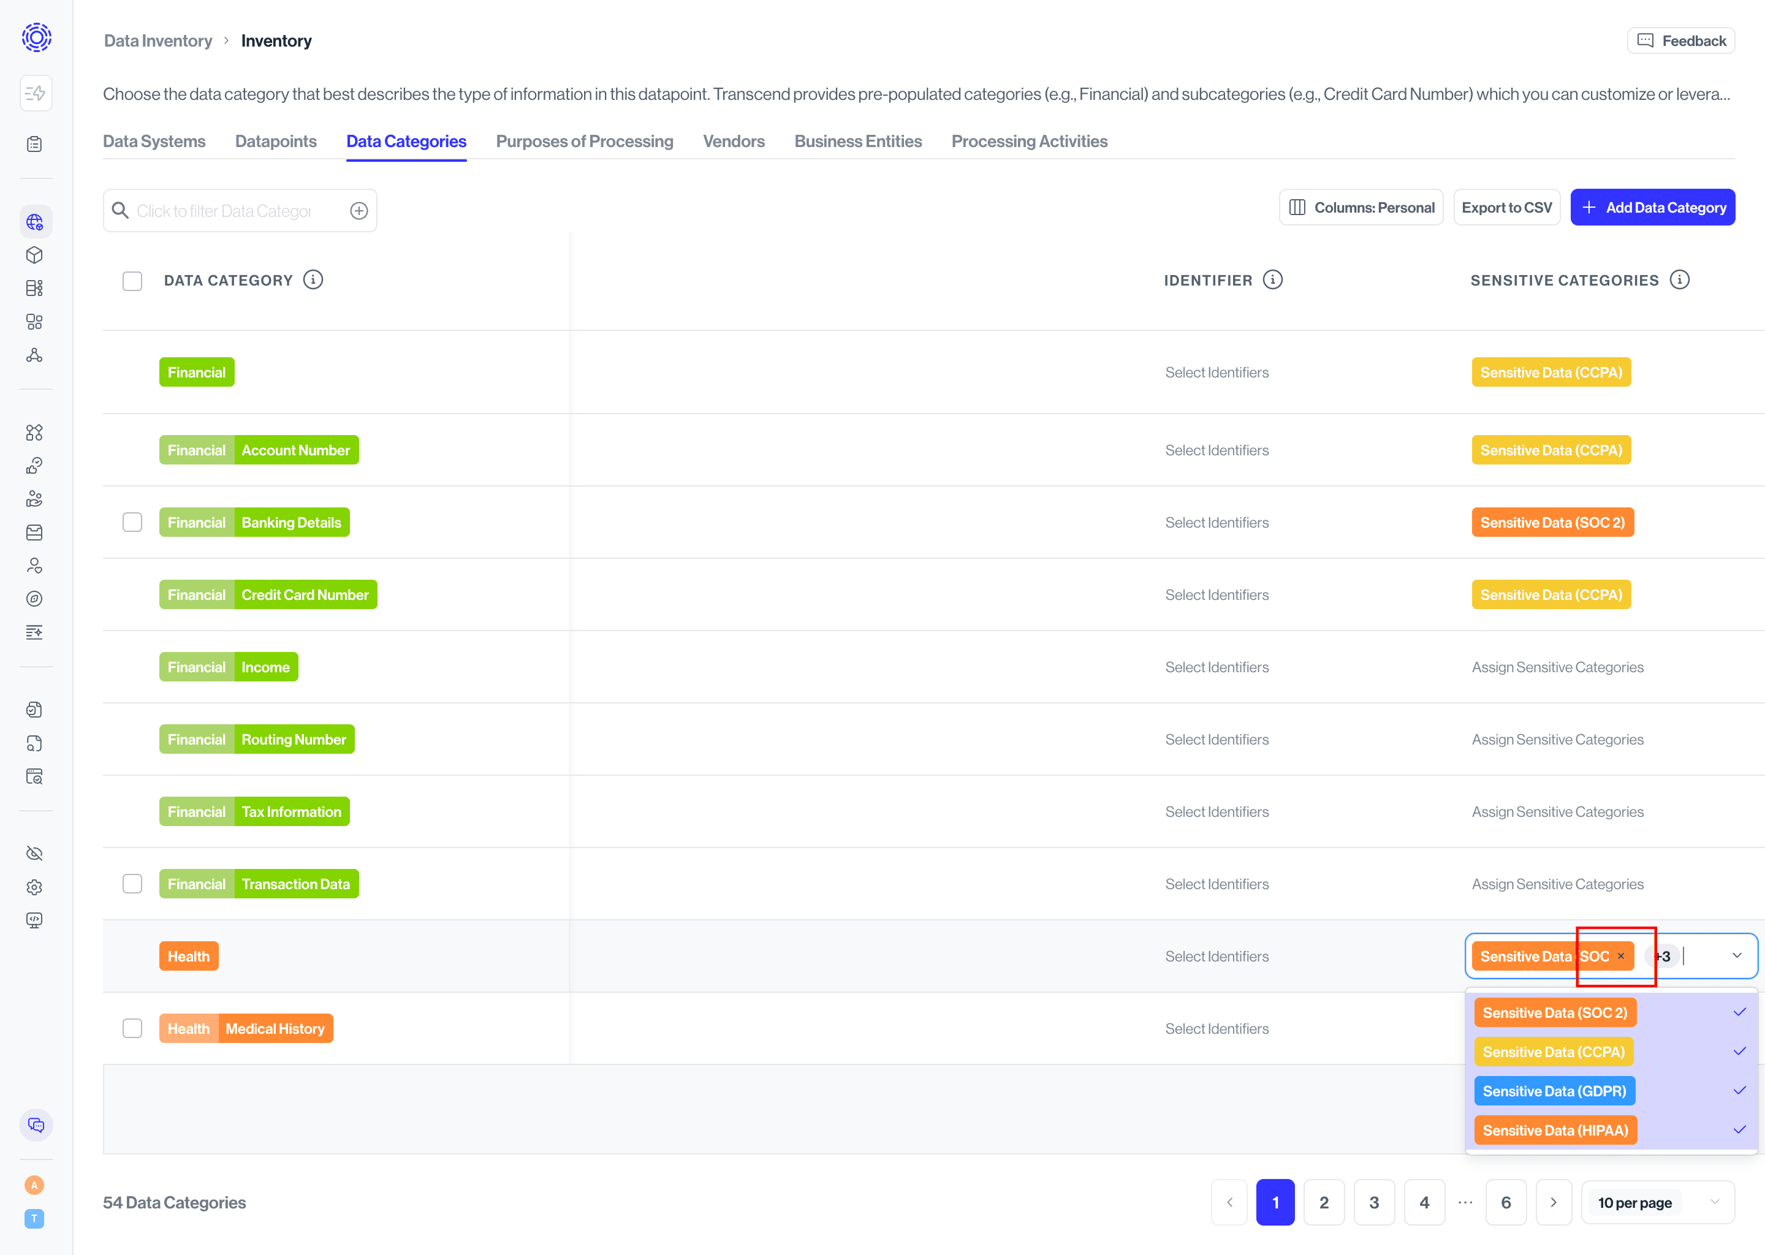This screenshot has height=1255, width=1765.
Task: Switch to the Data Systems tab
Action: (x=154, y=142)
